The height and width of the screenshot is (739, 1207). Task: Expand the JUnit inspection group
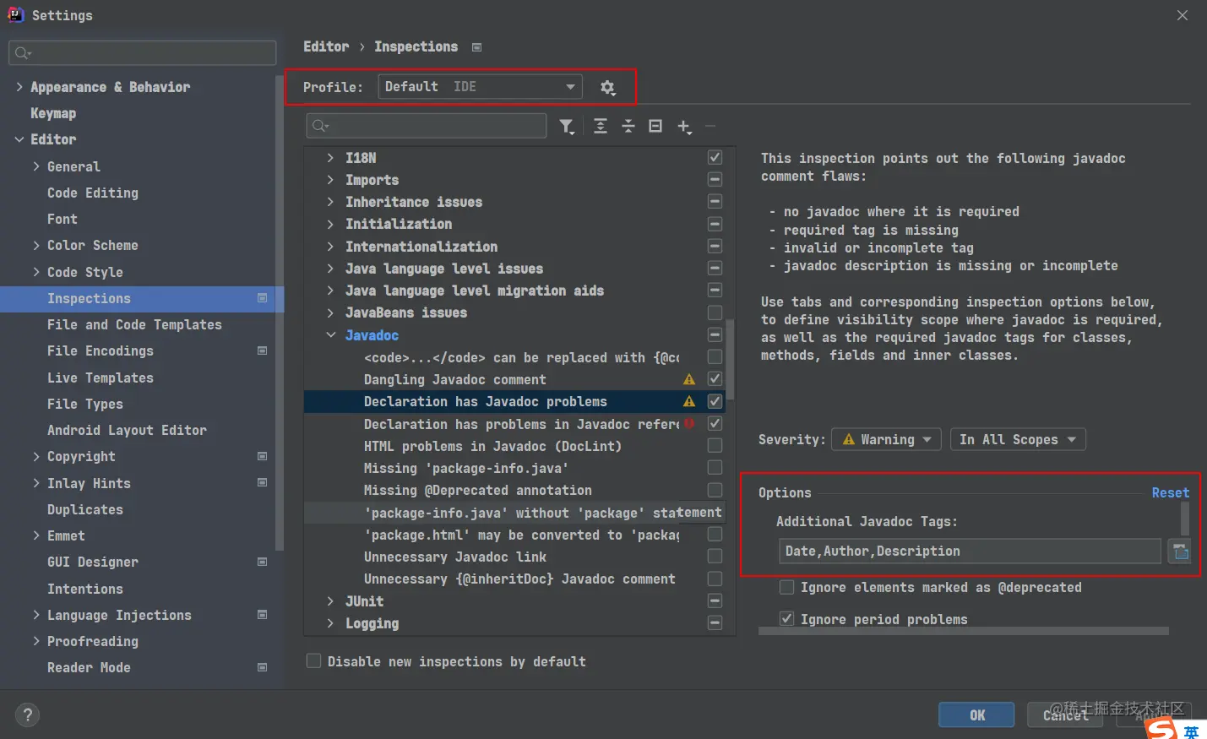coord(330,601)
